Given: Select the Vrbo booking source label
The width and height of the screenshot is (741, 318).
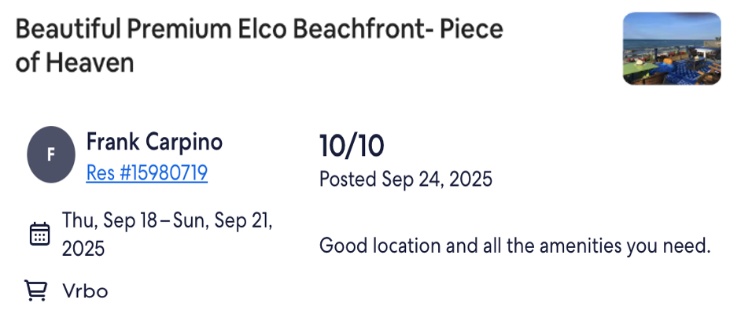Looking at the screenshot, I should point(85,291).
